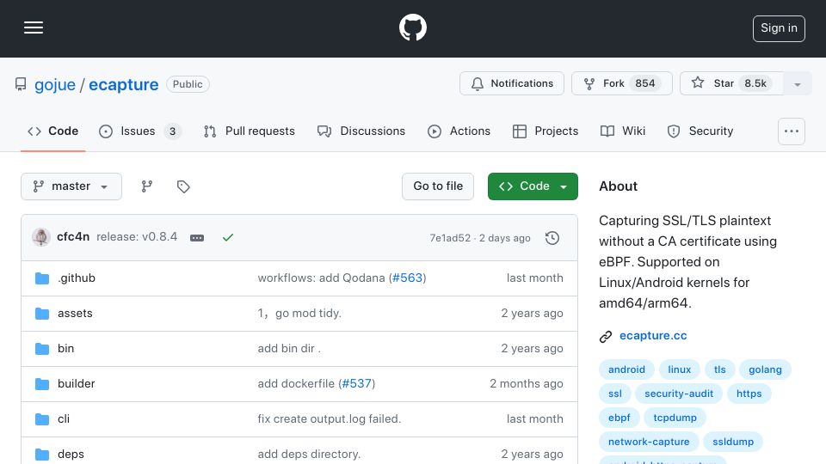This screenshot has height=464, width=826.
Task: Open the Wiki tab
Action: click(x=623, y=131)
